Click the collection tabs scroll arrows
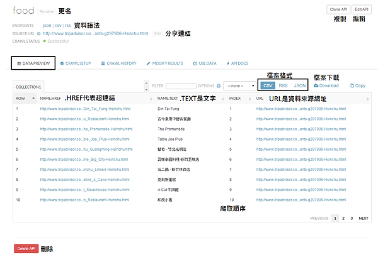 (146, 86)
